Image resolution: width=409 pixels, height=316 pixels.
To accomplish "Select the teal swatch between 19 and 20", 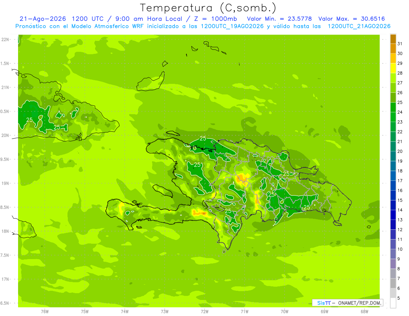I will 393,156.
